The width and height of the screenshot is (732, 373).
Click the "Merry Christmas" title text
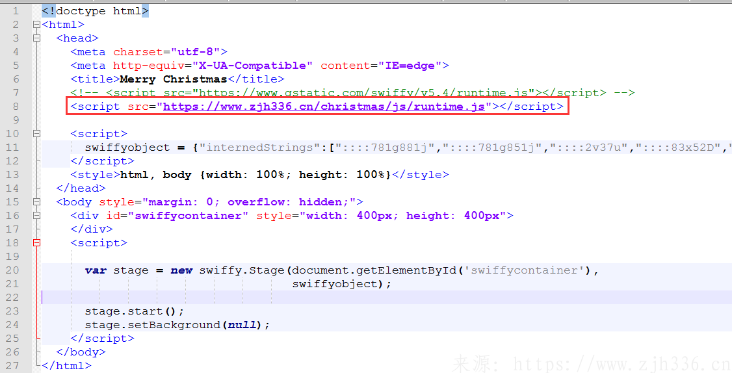point(174,79)
